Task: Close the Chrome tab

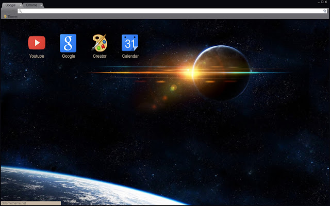Action: pos(41,6)
